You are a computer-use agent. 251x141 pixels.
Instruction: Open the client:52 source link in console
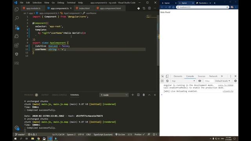[228, 91]
